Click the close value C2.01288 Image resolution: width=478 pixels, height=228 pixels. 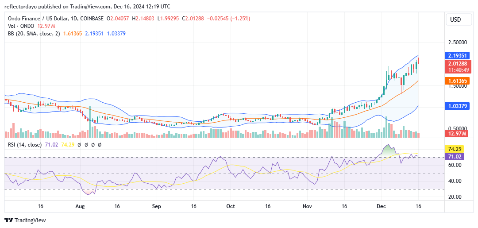(193, 19)
